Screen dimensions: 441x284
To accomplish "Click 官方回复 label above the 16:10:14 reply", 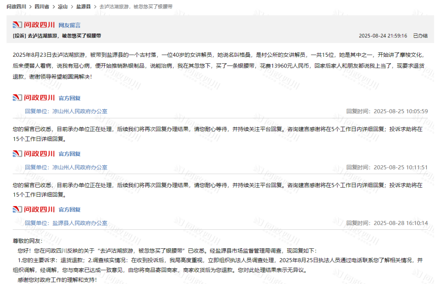I will pos(69,210).
